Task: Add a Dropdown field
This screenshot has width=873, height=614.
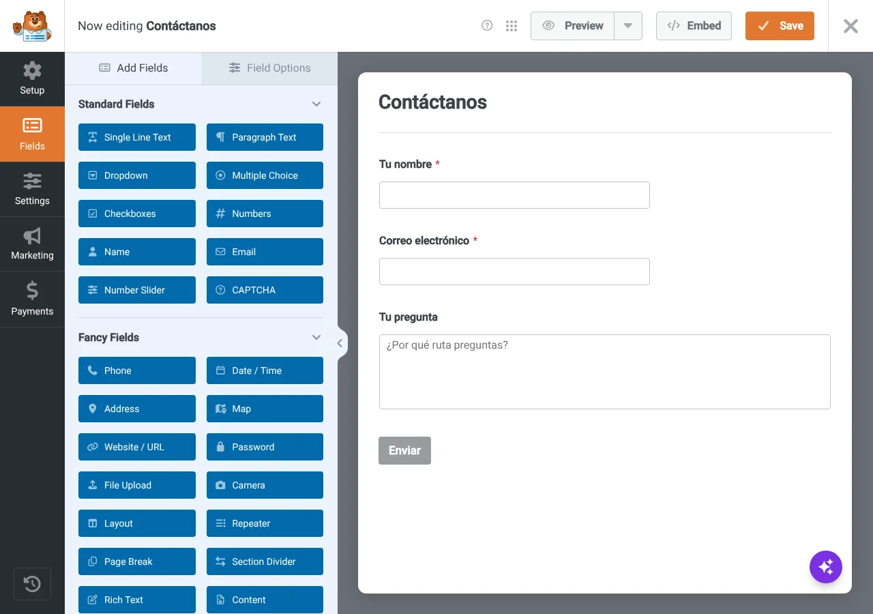Action: point(137,175)
